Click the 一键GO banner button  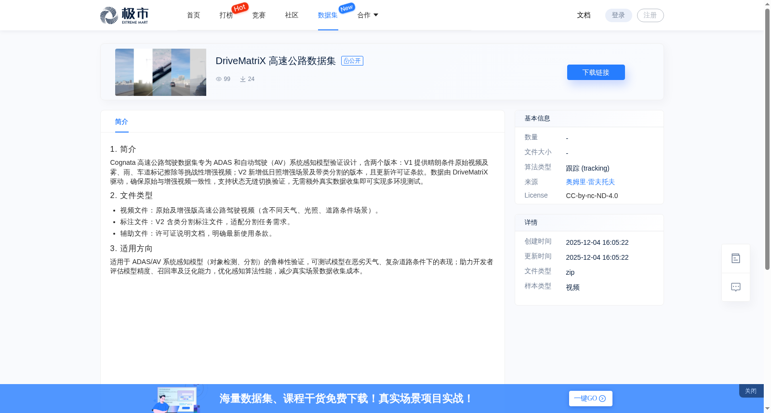590,399
